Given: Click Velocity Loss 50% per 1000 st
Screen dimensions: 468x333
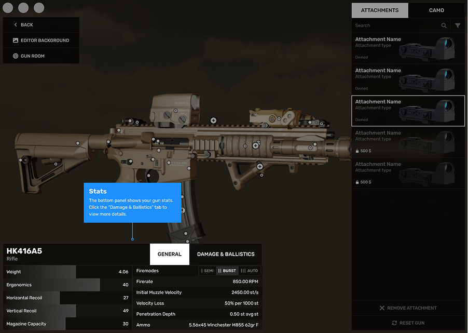Looking at the screenshot, I should pos(241,303).
